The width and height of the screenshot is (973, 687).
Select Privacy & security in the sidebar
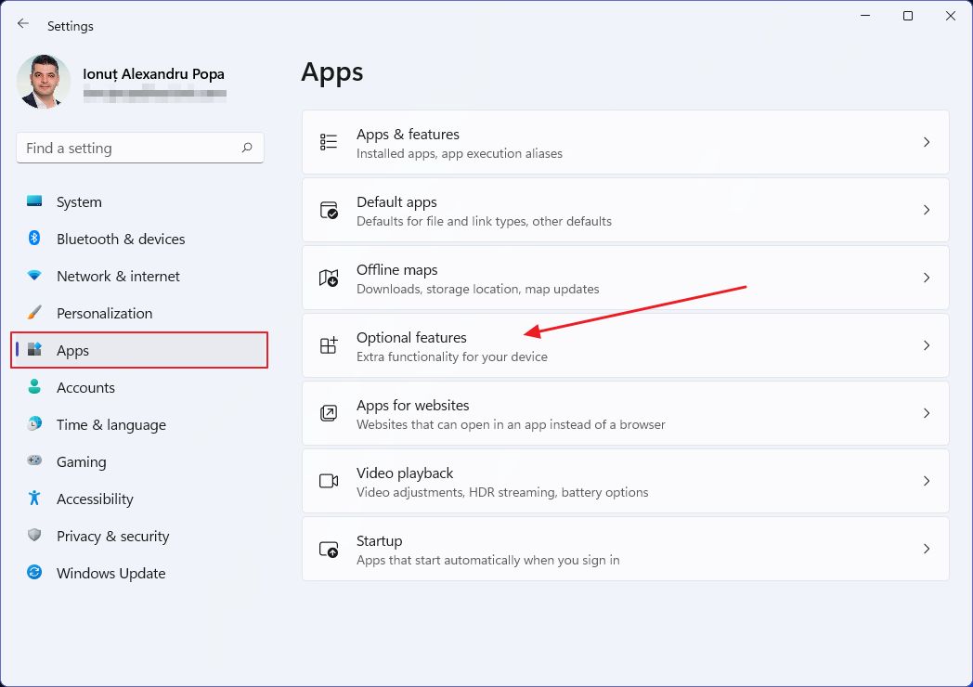[112, 536]
